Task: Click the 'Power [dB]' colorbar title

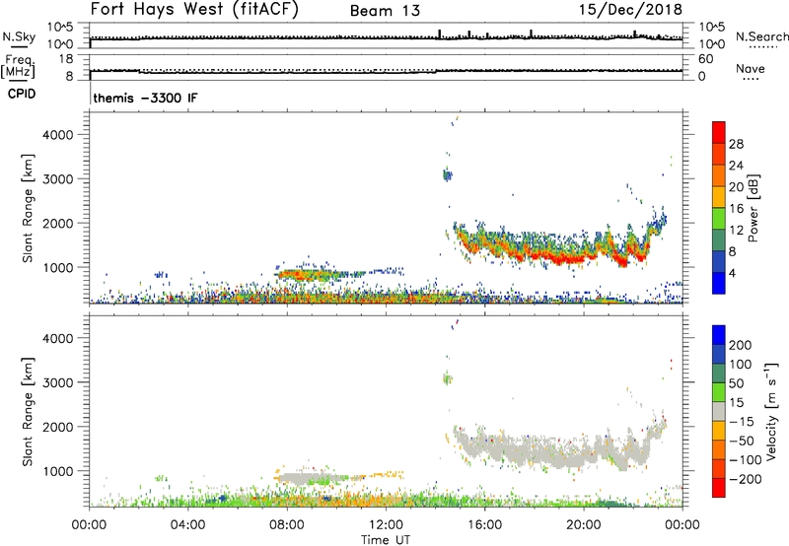Action: pyautogui.click(x=753, y=208)
